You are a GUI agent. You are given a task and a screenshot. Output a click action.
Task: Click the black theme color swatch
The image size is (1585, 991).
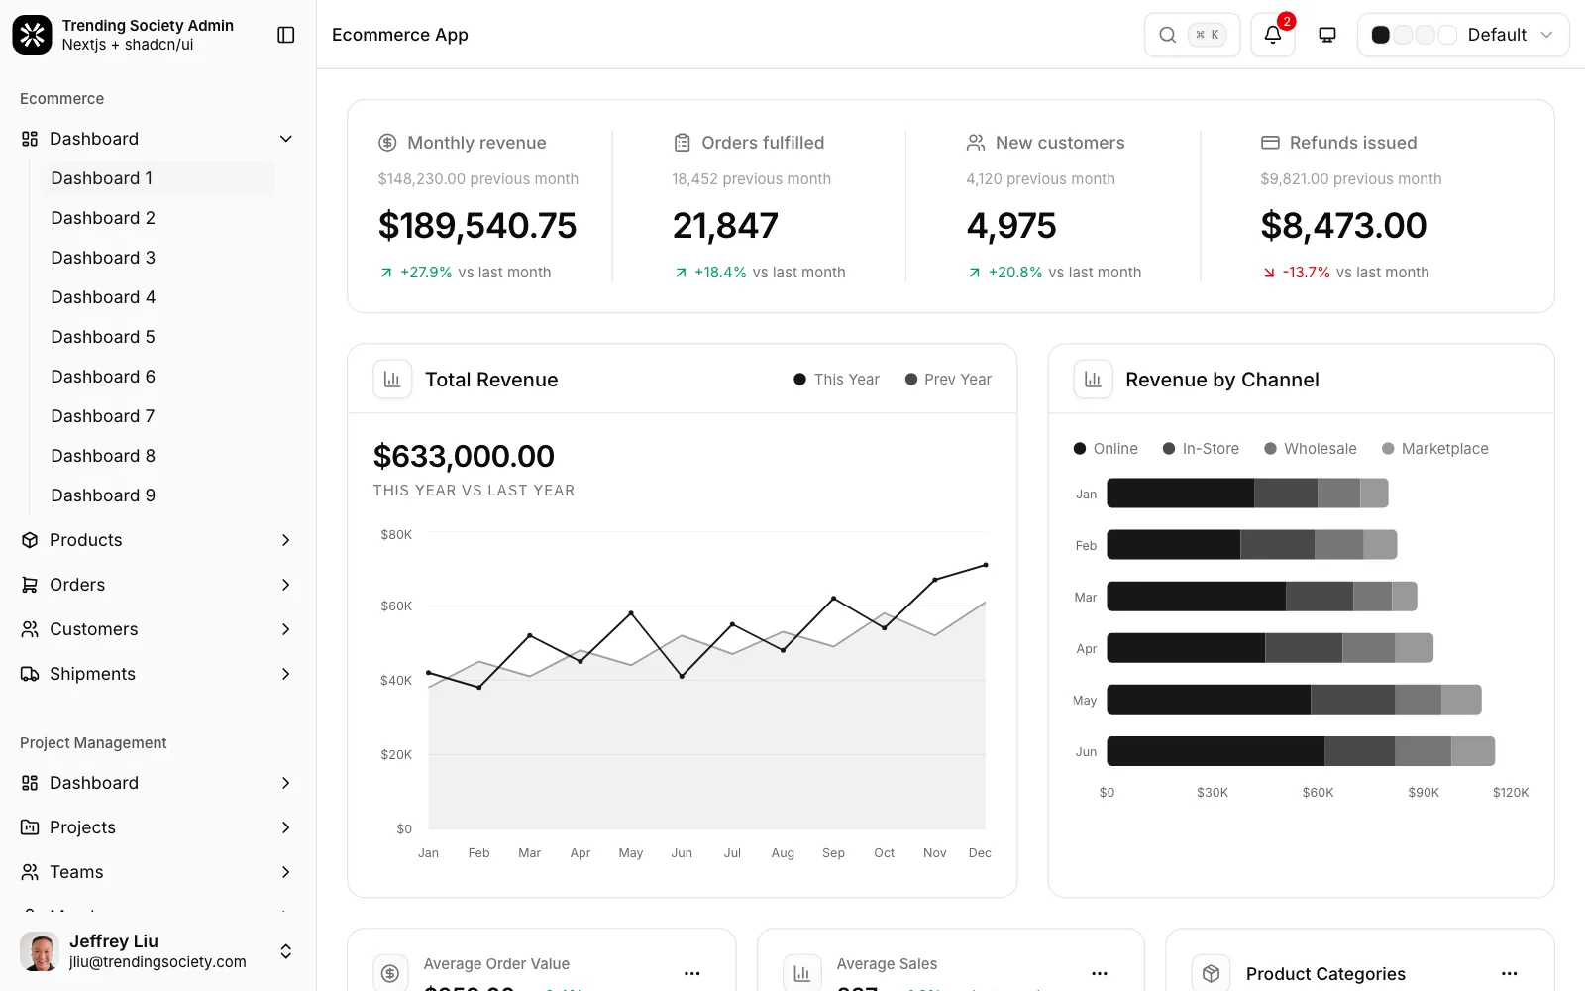point(1380,35)
